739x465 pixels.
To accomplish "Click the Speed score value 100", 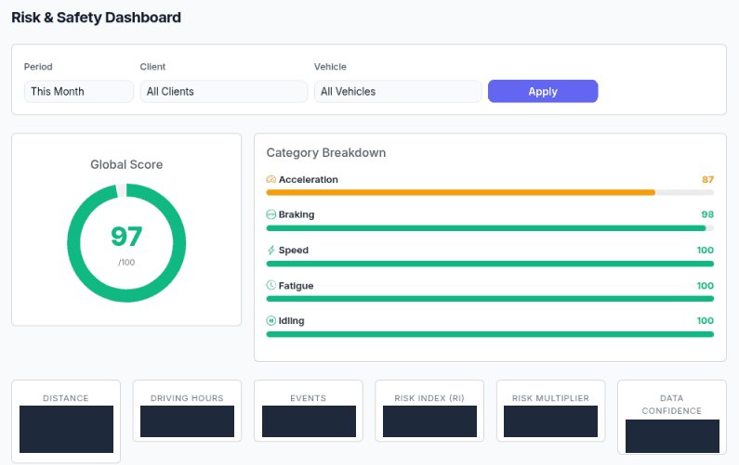I will pos(705,250).
